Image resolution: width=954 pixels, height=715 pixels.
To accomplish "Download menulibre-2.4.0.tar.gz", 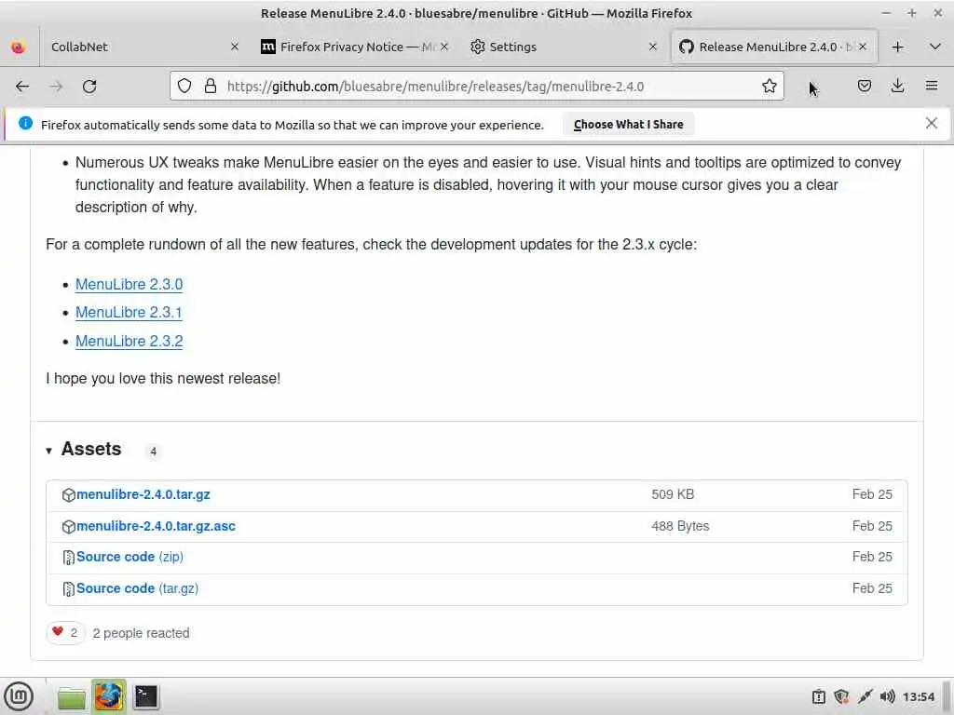I will pos(143,494).
